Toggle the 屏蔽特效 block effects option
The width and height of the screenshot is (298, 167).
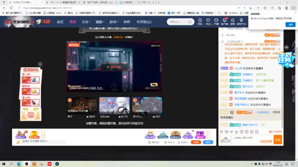(275, 132)
